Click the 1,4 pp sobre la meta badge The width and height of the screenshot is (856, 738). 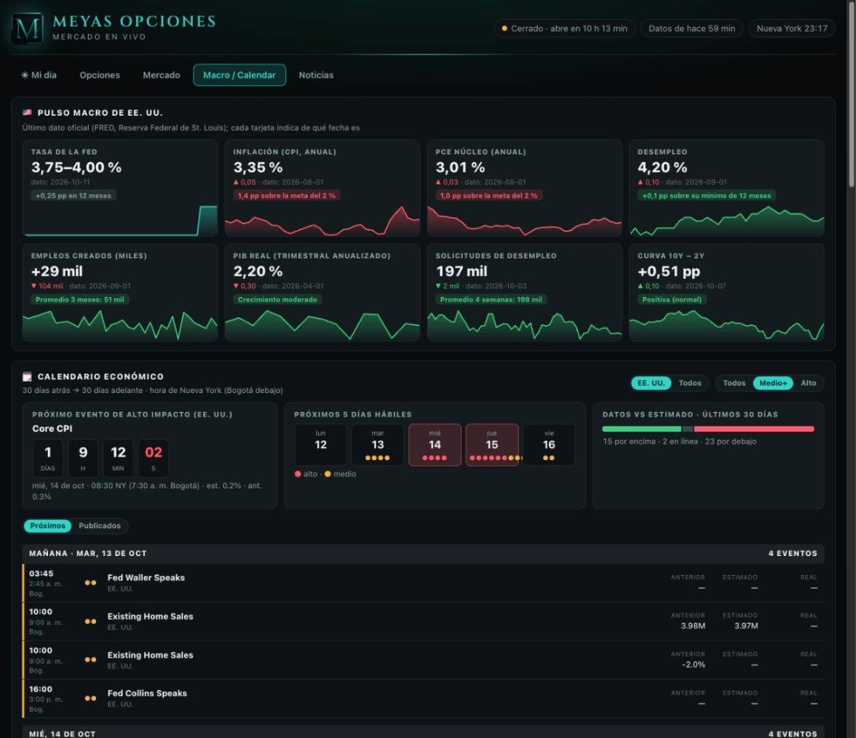pos(287,195)
